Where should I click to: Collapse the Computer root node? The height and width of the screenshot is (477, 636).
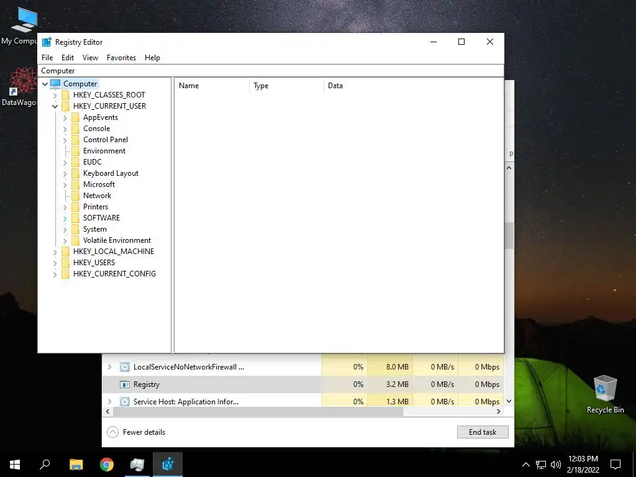pos(45,84)
